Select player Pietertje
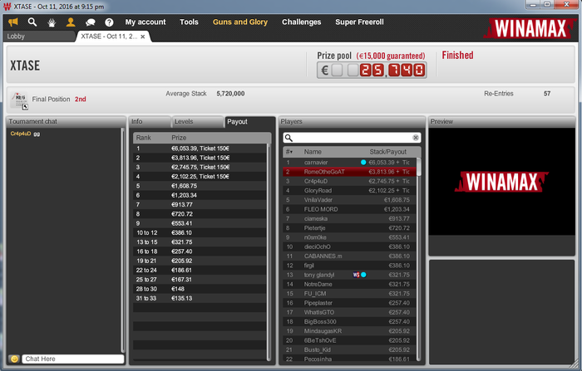This screenshot has height=371, width=582. point(349,228)
